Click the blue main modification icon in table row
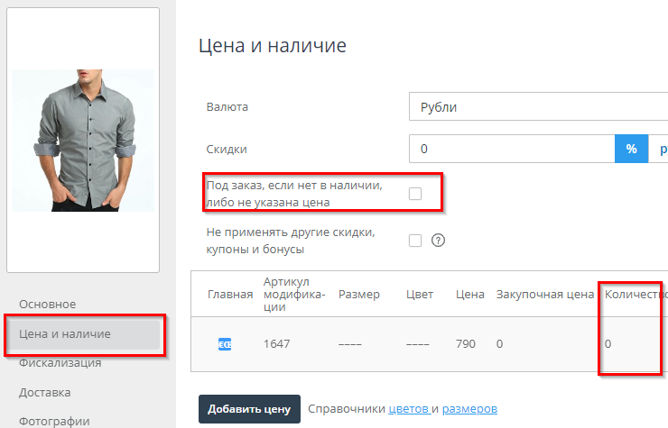The image size is (668, 428). pos(225,344)
